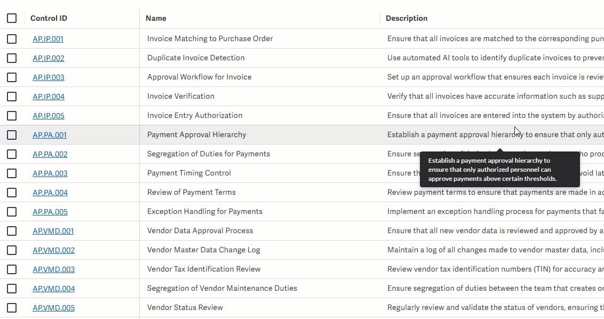The width and height of the screenshot is (604, 319).
Task: Sort by the Description column header
Action: pyautogui.click(x=407, y=18)
